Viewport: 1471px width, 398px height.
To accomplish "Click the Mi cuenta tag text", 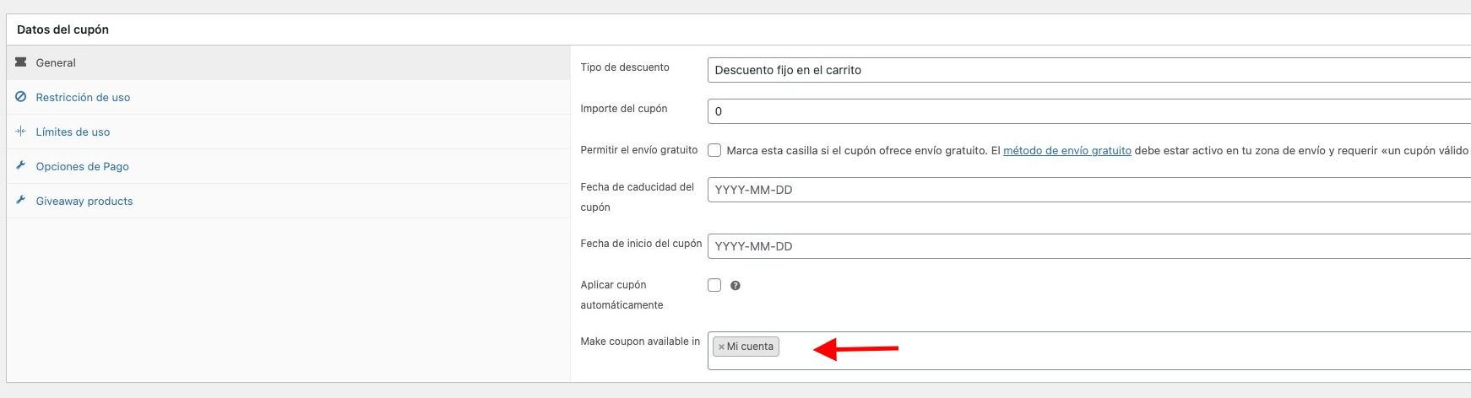I will [750, 347].
